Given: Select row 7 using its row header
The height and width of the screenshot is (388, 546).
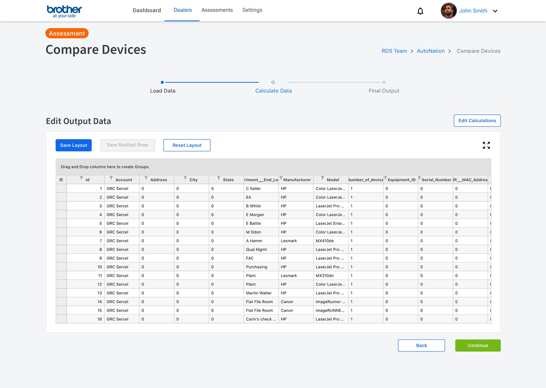Looking at the screenshot, I should [x=61, y=241].
